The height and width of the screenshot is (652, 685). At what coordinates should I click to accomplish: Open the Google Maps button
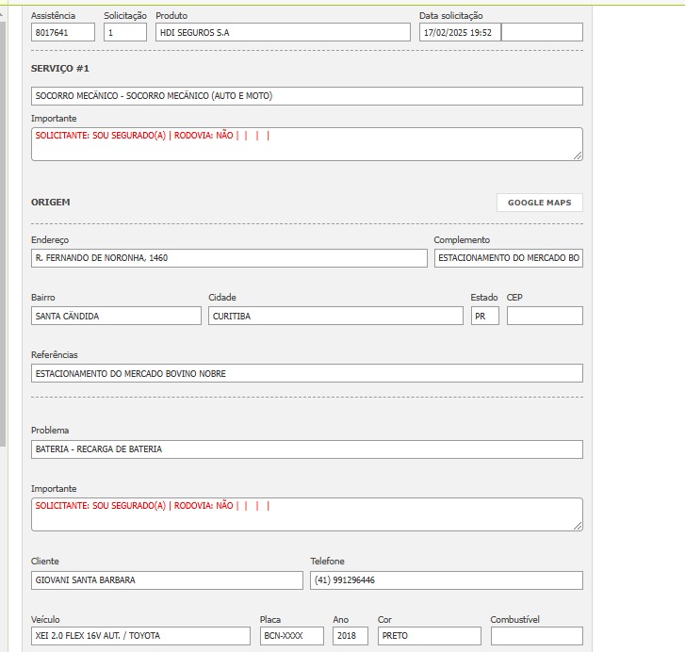coord(540,203)
